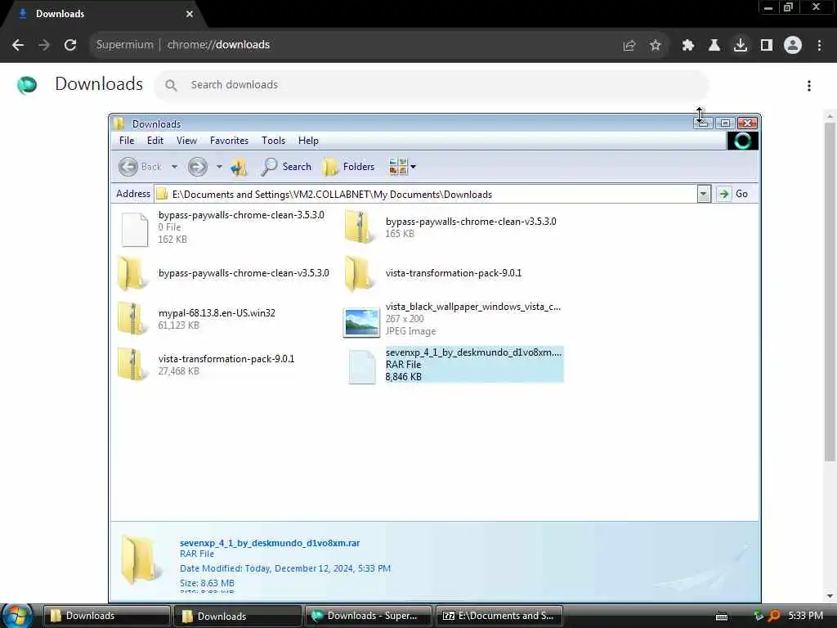Select sevenxp_4_1_by_deskmundo RAR file icon
Screen dimensions: 837x628
click(x=361, y=367)
